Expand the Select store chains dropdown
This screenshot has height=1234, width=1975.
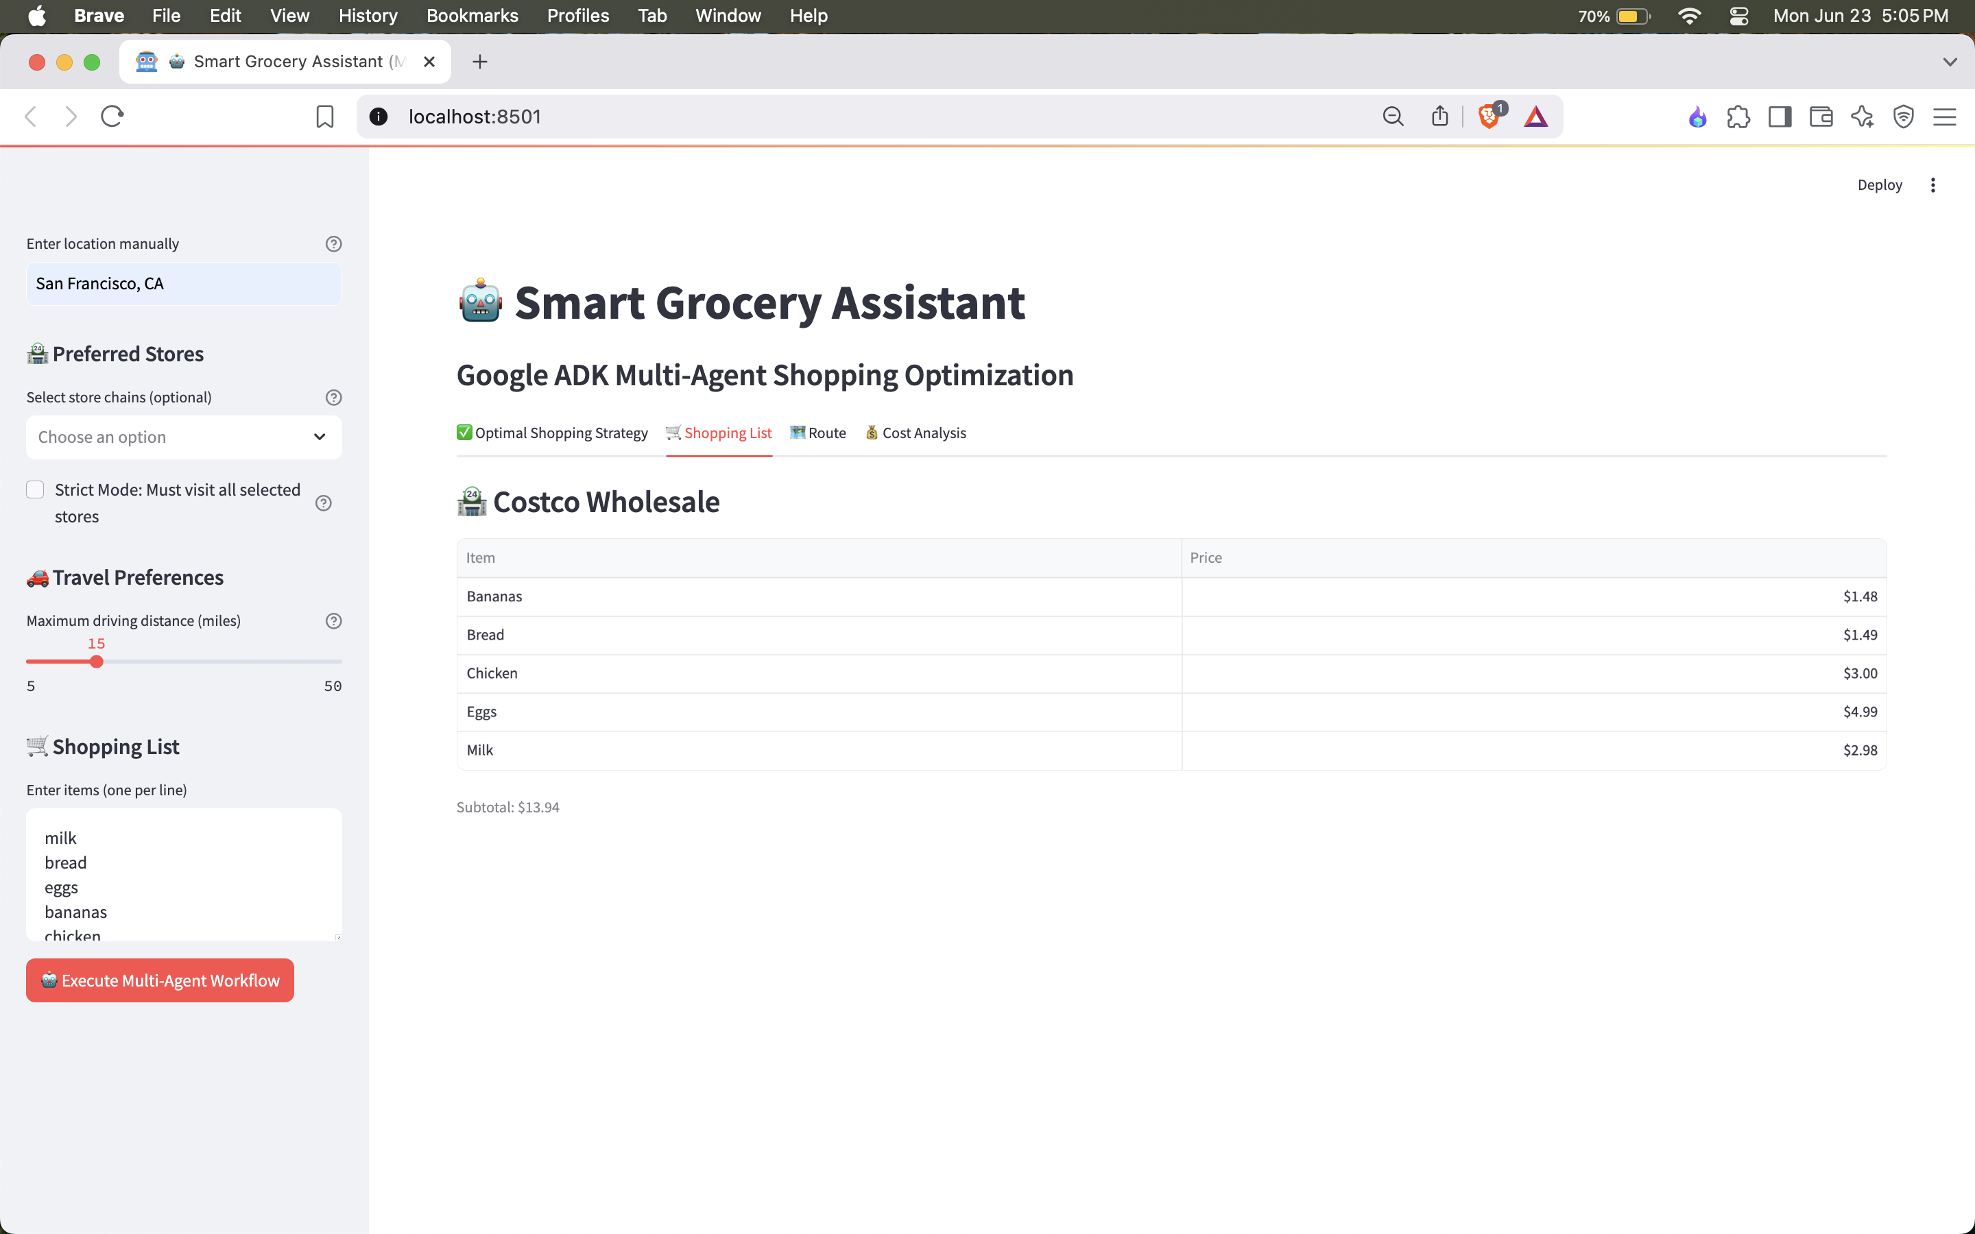coord(184,437)
